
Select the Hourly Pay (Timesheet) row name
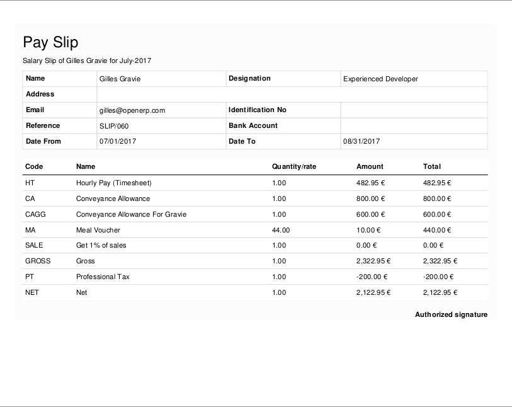[x=114, y=183]
